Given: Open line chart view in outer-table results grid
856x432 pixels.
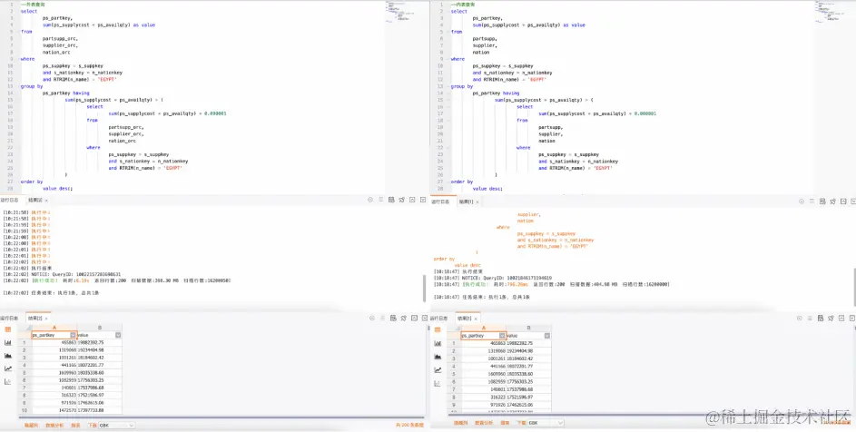Looking at the screenshot, I should pyautogui.click(x=7, y=368).
